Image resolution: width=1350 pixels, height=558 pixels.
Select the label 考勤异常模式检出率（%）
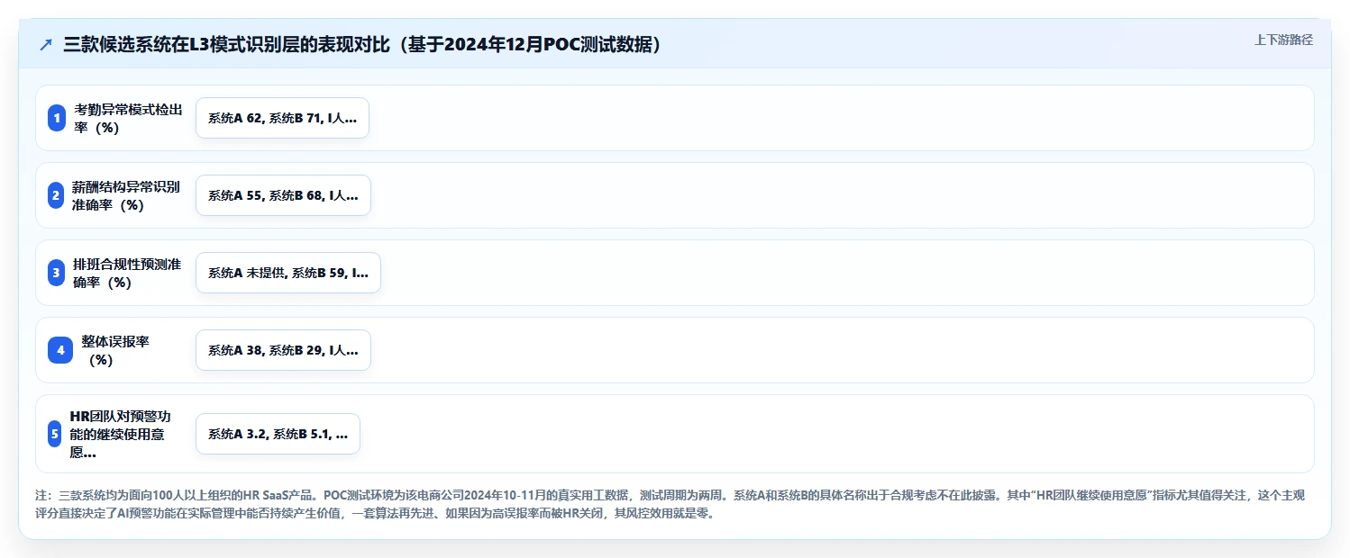pyautogui.click(x=129, y=118)
